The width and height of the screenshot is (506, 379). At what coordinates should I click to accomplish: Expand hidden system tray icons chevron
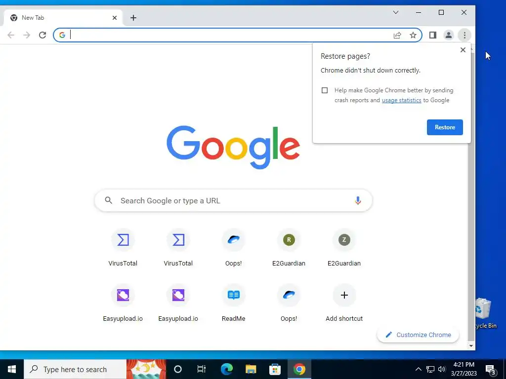click(418, 369)
